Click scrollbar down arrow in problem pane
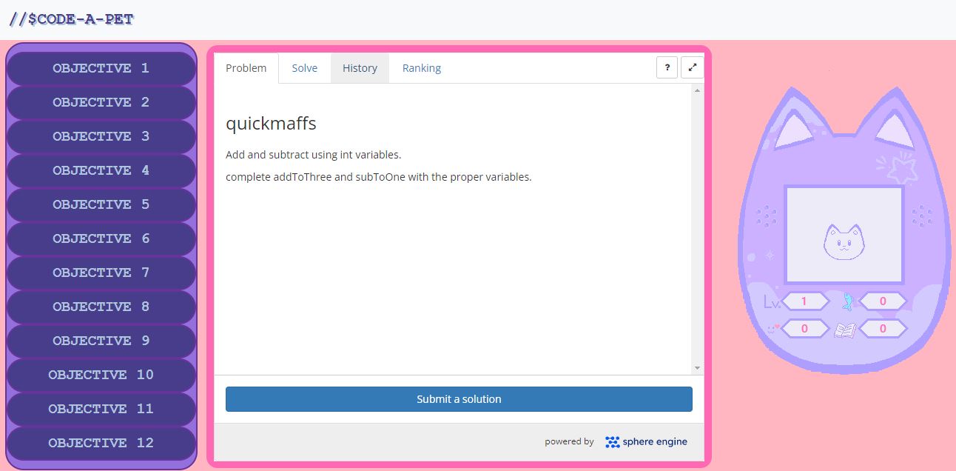956x471 pixels. [x=697, y=368]
